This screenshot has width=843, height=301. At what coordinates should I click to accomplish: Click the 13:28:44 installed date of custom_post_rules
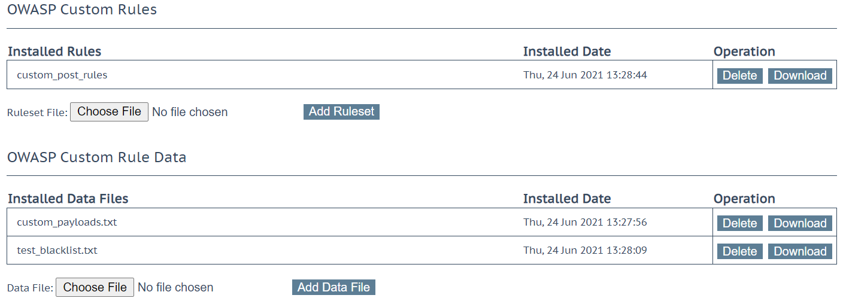point(627,75)
